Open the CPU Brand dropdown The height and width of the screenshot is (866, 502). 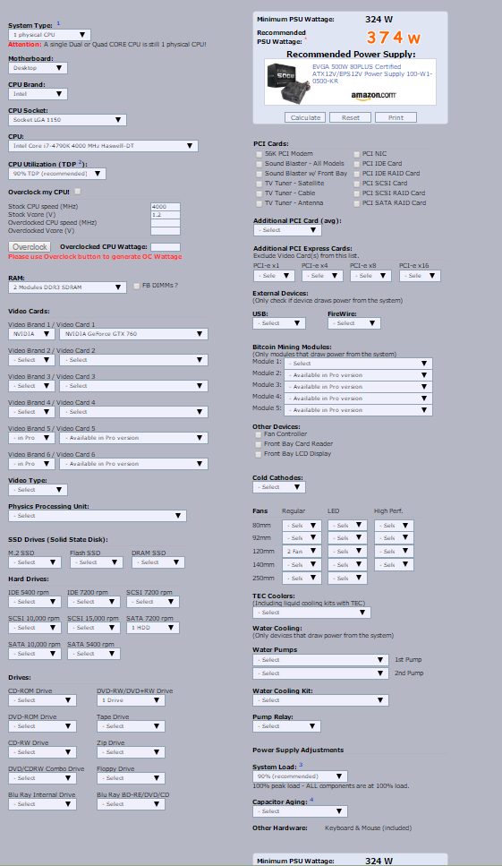tap(38, 94)
